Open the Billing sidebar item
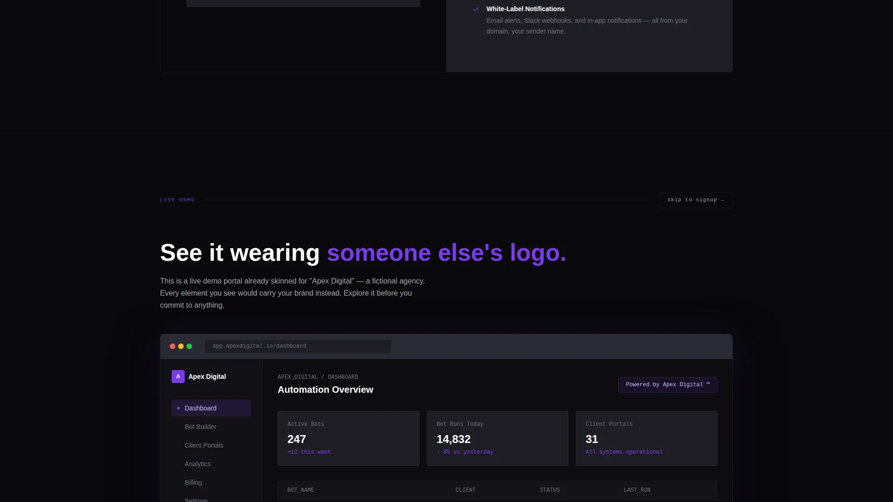 (211, 482)
